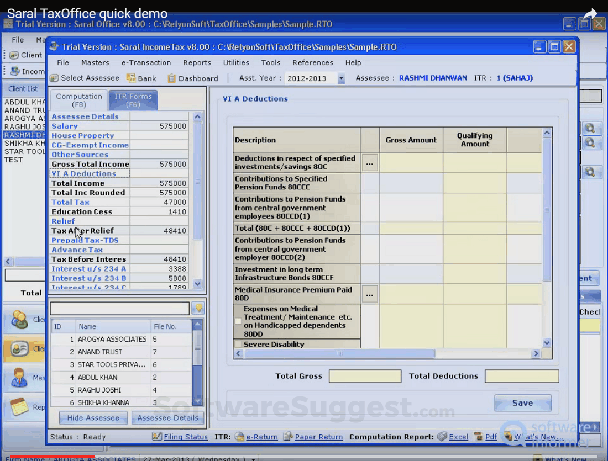Click the e-Return globe icon
Image resolution: width=608 pixels, height=461 pixels.
pyautogui.click(x=239, y=437)
